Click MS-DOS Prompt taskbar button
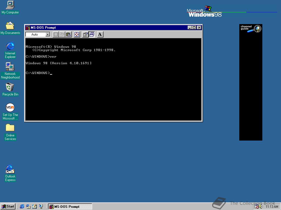The height and width of the screenshot is (210, 281). click(x=70, y=207)
